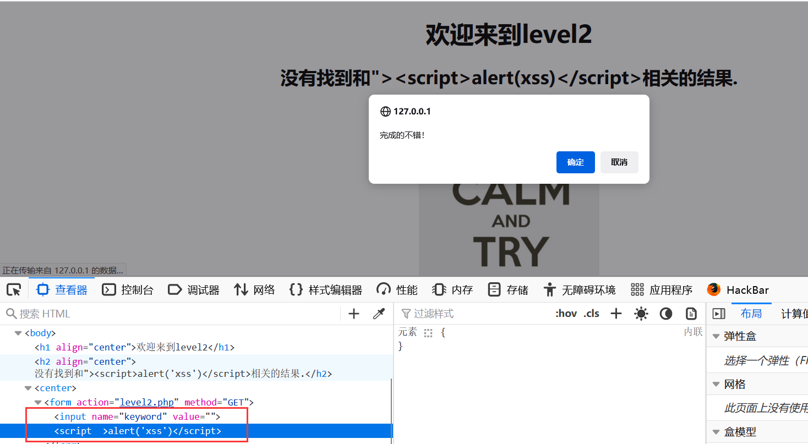The image size is (808, 444).
Task: Click the 元素 rule selector text
Action: coord(408,332)
